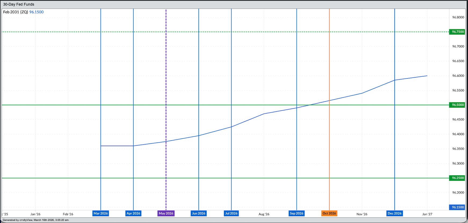Viewport: 468px width, 223px height.
Task: Click the Aug '26 axis label
Action: click(x=264, y=214)
